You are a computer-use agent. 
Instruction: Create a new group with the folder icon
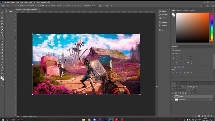point(205,116)
